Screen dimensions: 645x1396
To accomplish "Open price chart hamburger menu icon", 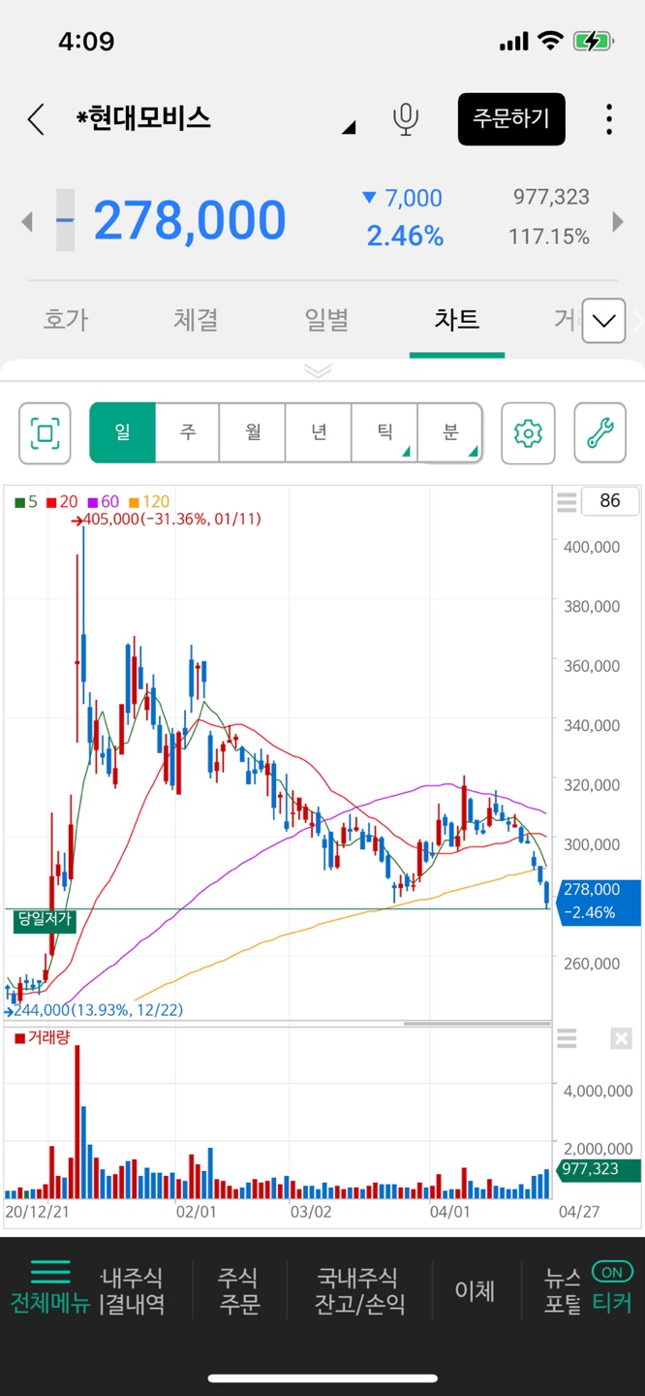I will click(567, 502).
